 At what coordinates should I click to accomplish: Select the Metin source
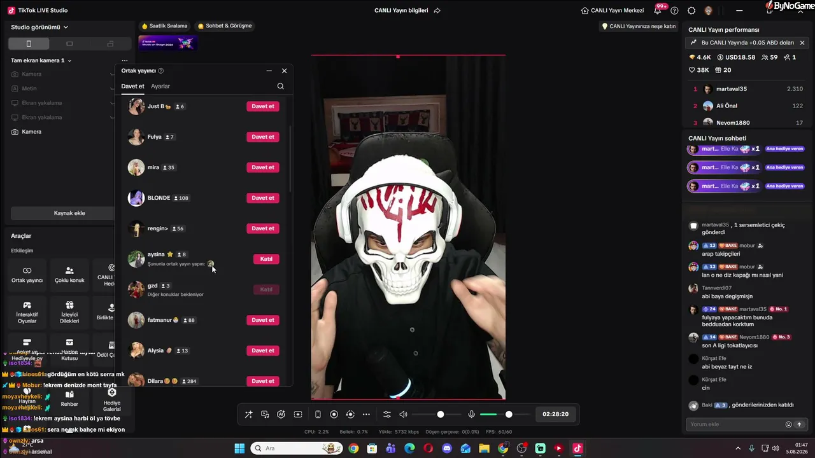(29, 88)
